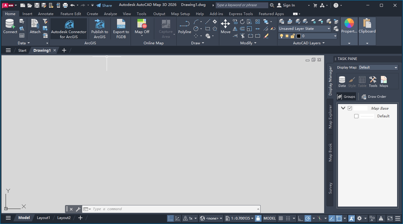Click the Undo arrow icon
This screenshot has height=224, width=403.
tap(72, 5)
